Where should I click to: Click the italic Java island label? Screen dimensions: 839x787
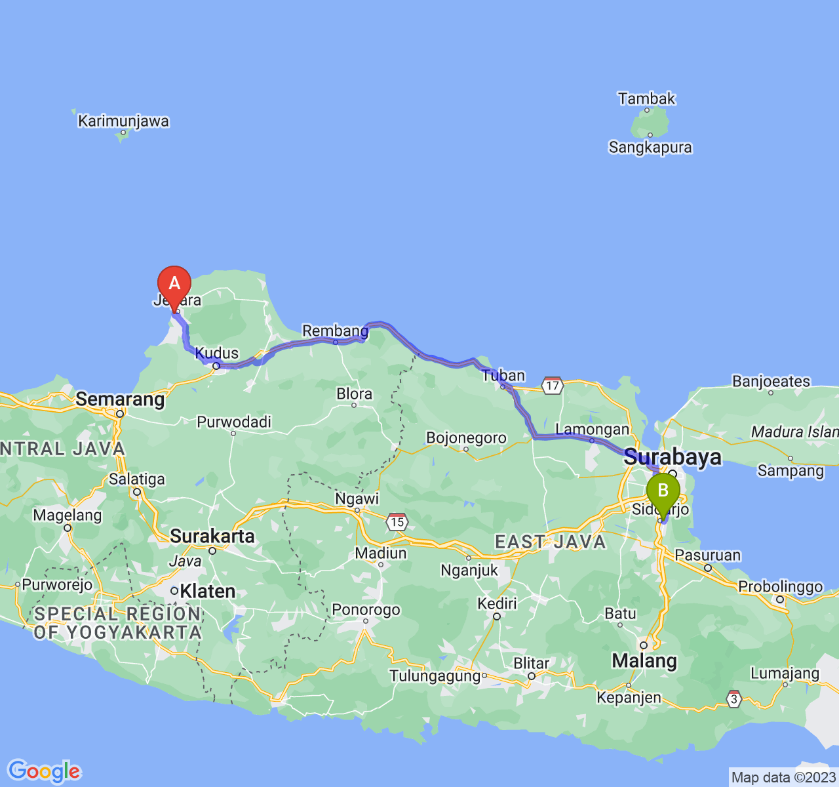(x=185, y=561)
